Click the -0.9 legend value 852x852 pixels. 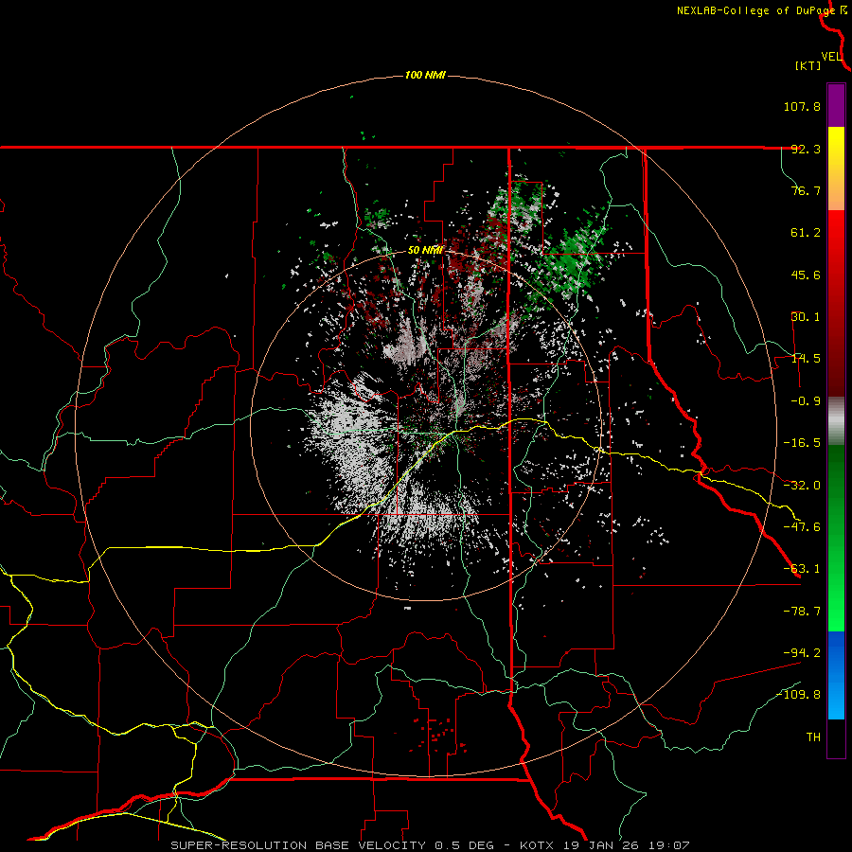806,401
